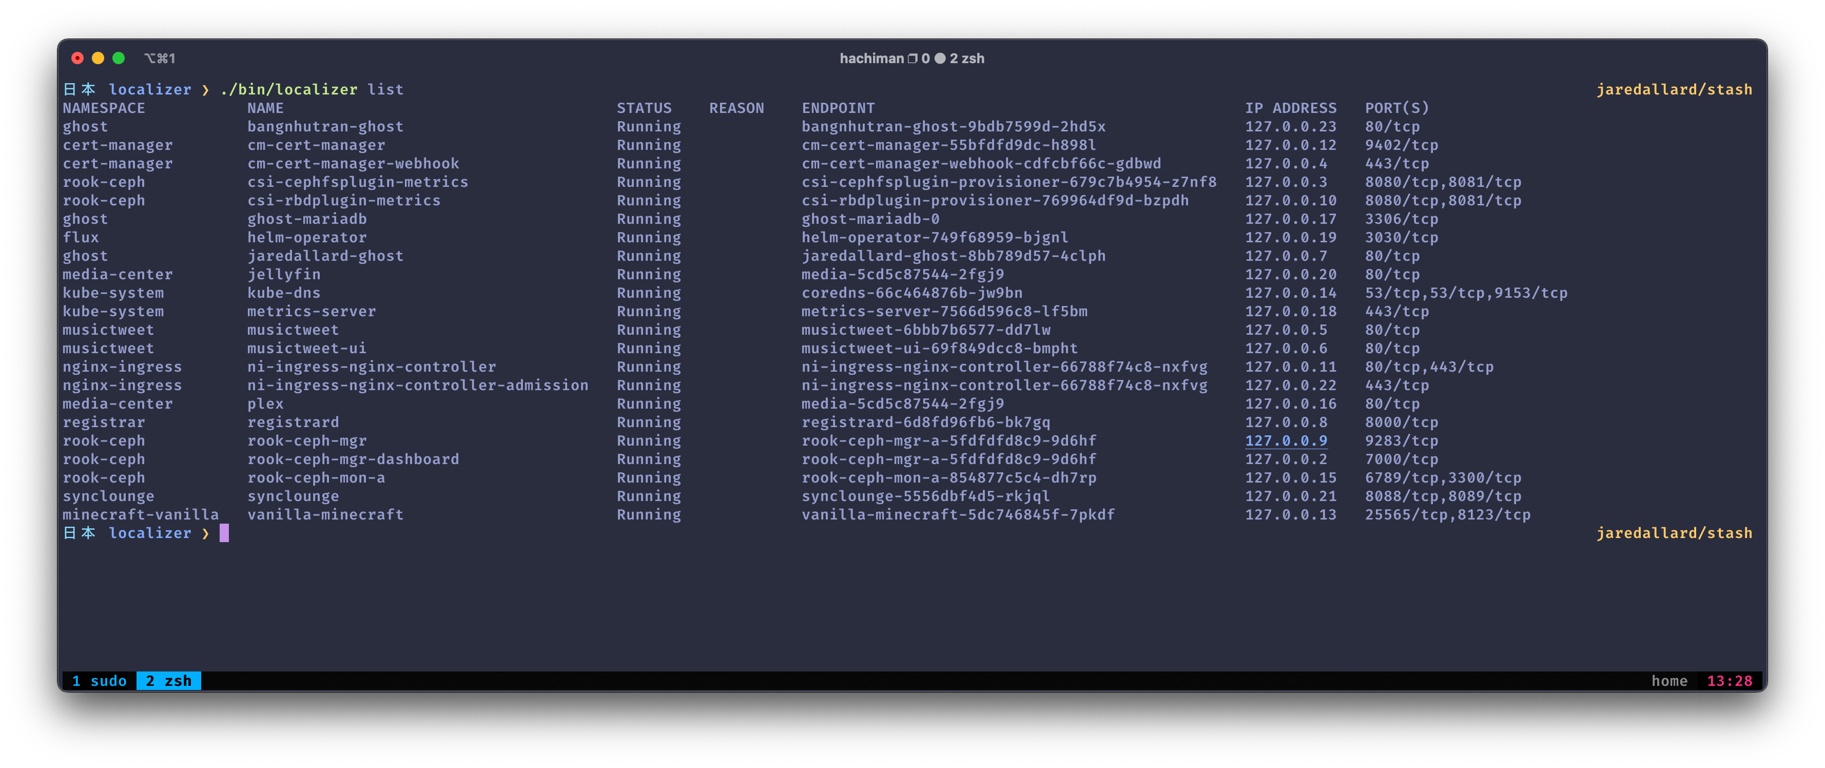1825x768 pixels.
Task: Click the name 'registrard'
Action: coord(293,423)
